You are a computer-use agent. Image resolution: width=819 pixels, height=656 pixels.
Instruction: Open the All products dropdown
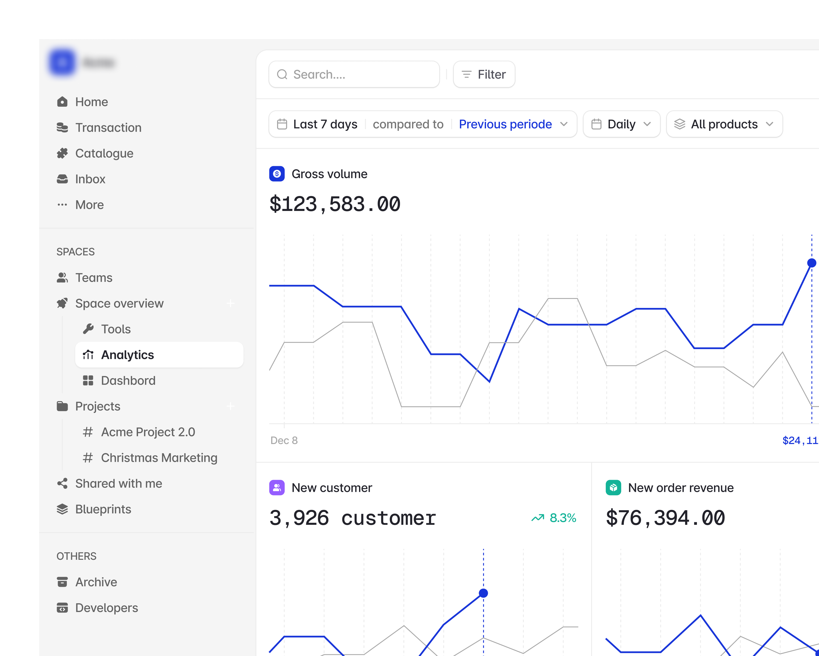point(724,124)
